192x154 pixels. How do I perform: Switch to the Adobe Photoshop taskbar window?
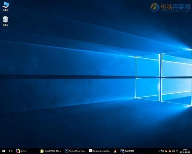click(75, 151)
